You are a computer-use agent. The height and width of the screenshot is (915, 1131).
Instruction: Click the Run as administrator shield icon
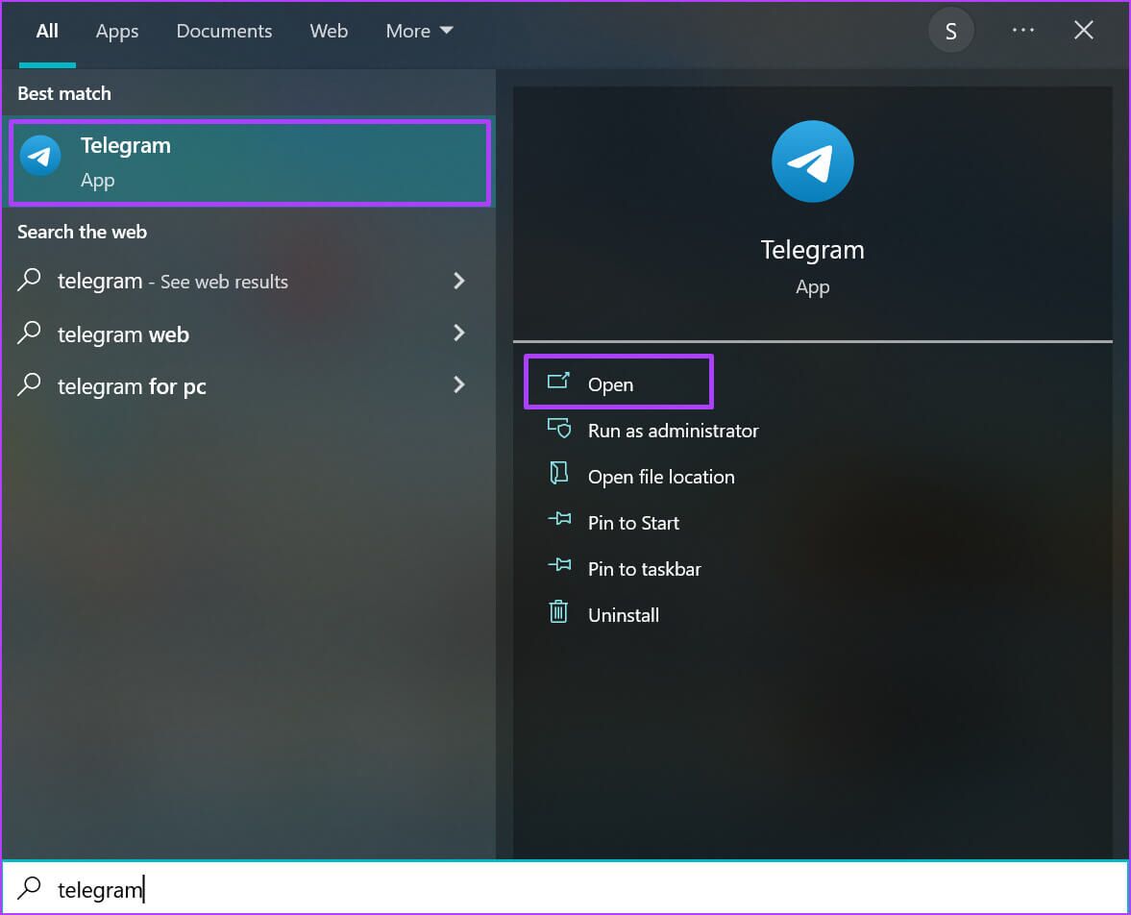[559, 428]
